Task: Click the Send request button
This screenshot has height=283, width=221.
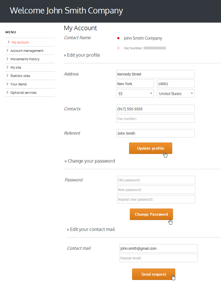Action: tap(154, 274)
